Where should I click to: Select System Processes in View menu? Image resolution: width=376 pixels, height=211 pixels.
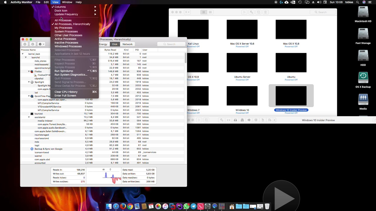point(75,31)
